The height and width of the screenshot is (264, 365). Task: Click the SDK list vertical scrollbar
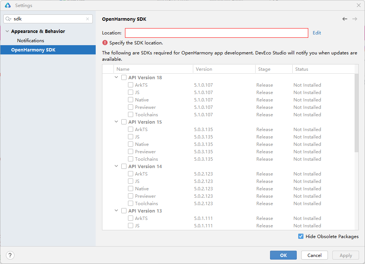point(356,113)
